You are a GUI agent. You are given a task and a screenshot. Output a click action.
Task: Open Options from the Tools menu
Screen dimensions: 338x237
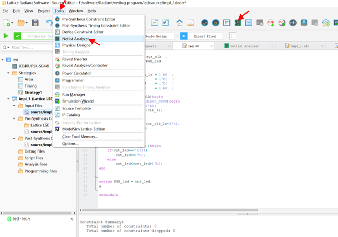99,144
